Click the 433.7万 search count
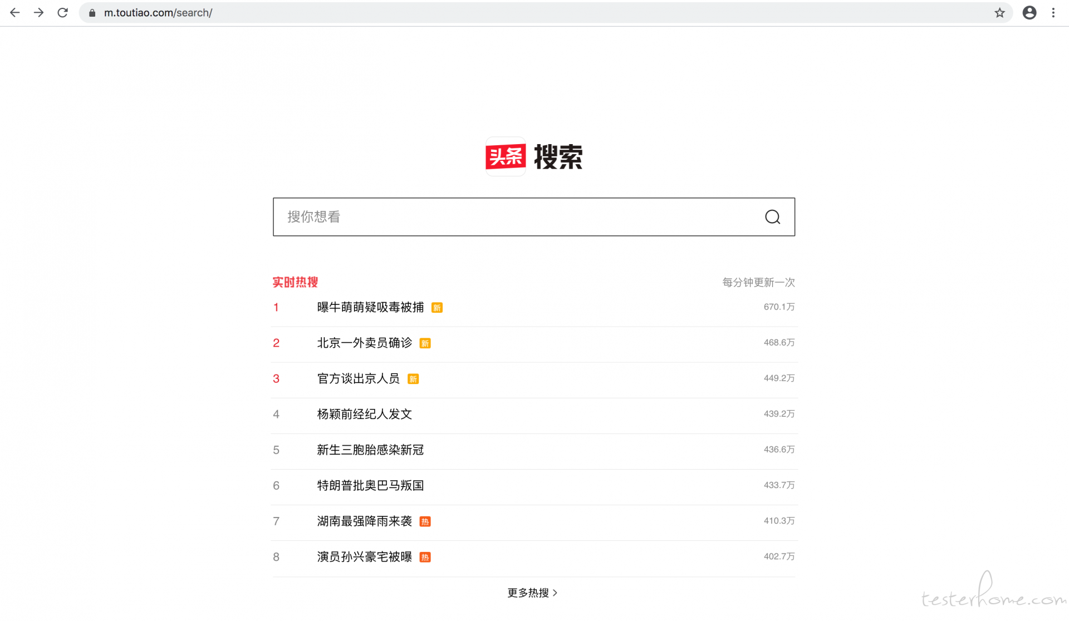The image size is (1069, 621). (779, 485)
